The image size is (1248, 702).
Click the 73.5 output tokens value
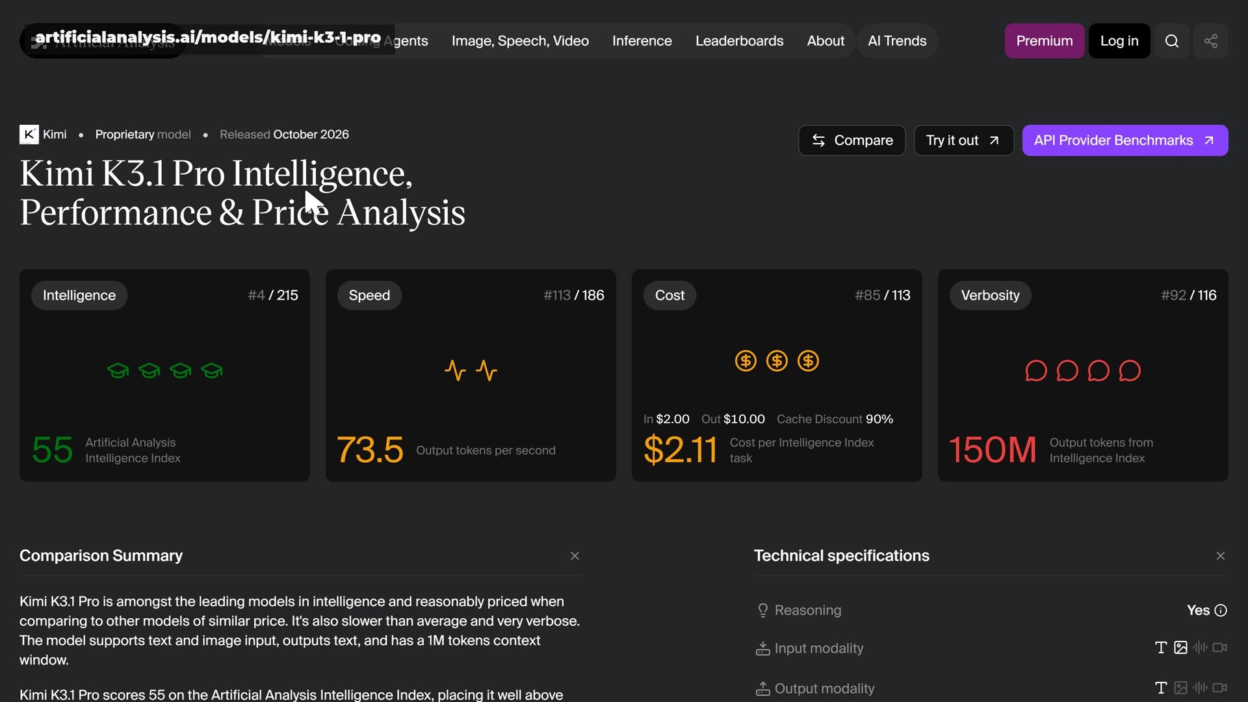point(370,450)
